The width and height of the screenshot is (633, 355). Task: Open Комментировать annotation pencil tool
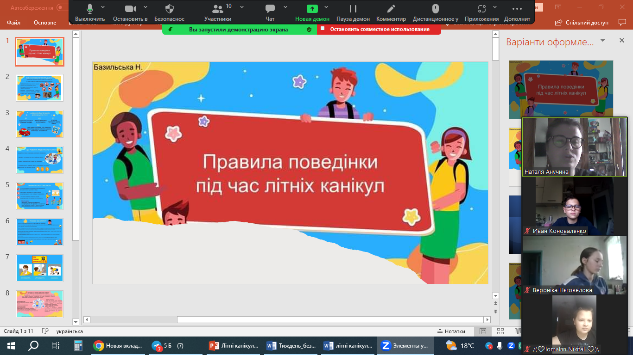tap(391, 12)
